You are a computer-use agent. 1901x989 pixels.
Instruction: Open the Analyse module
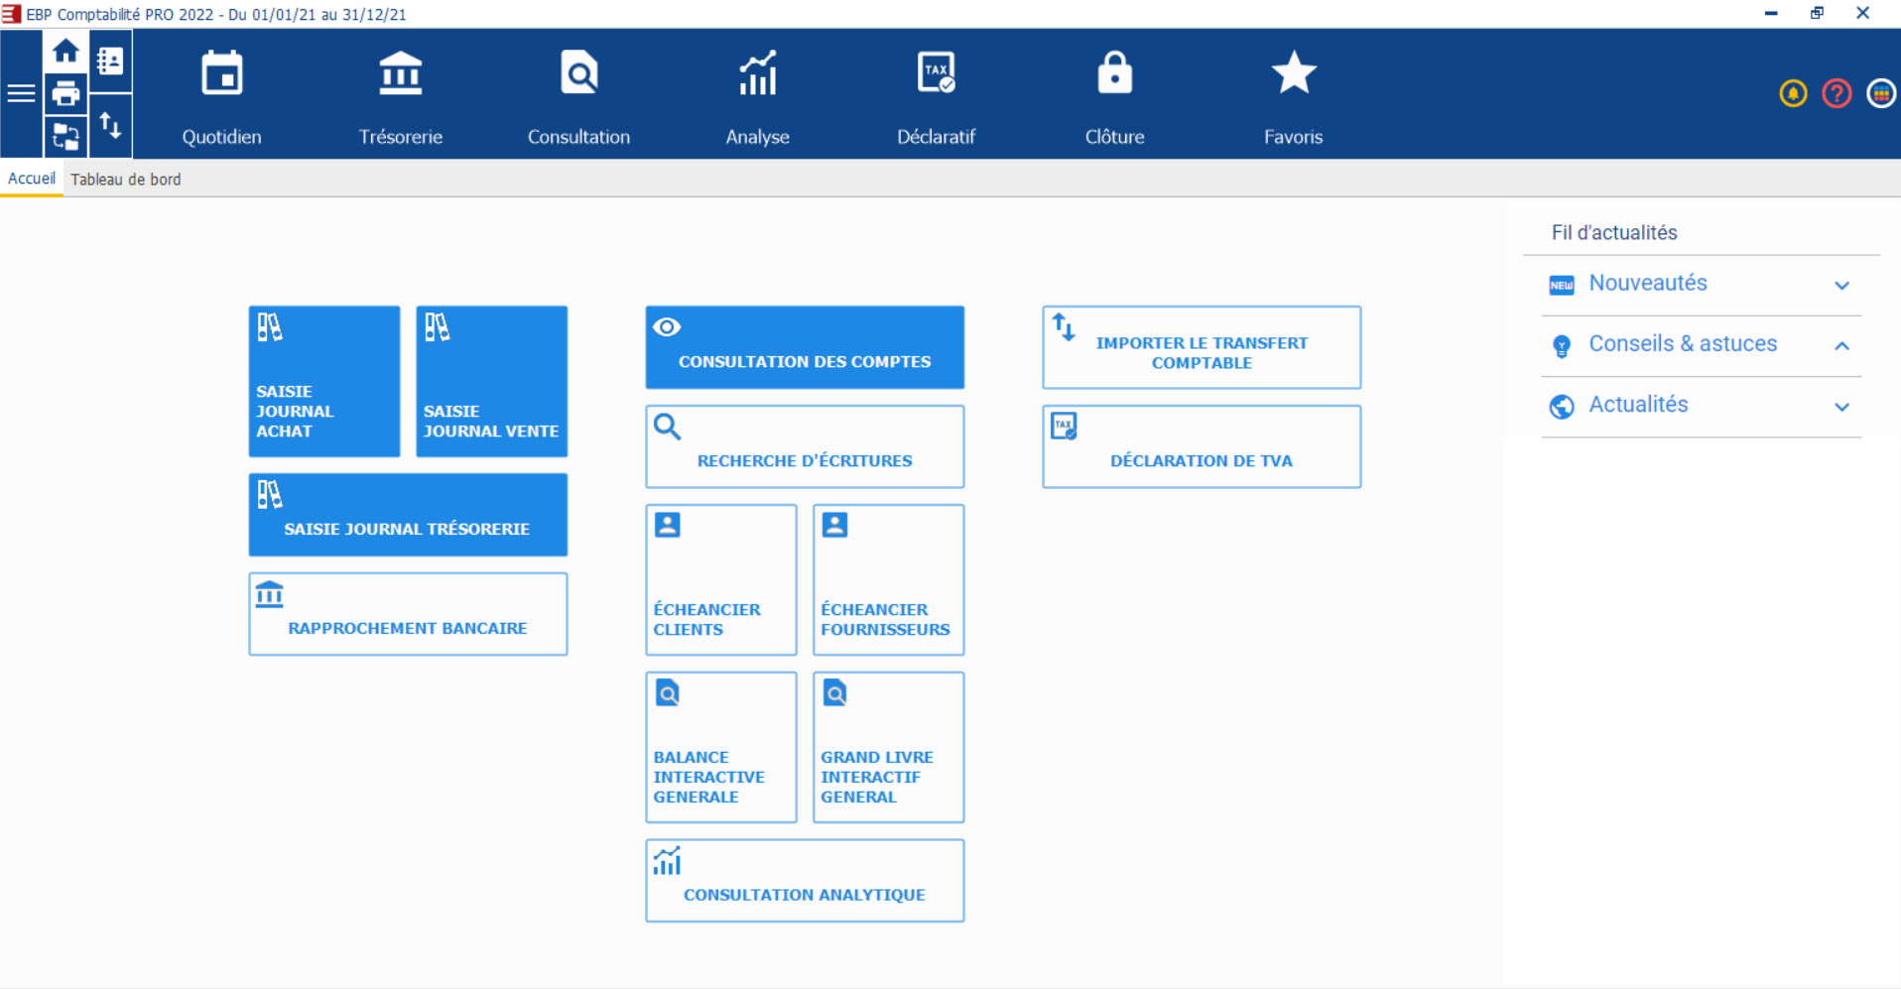(x=757, y=94)
